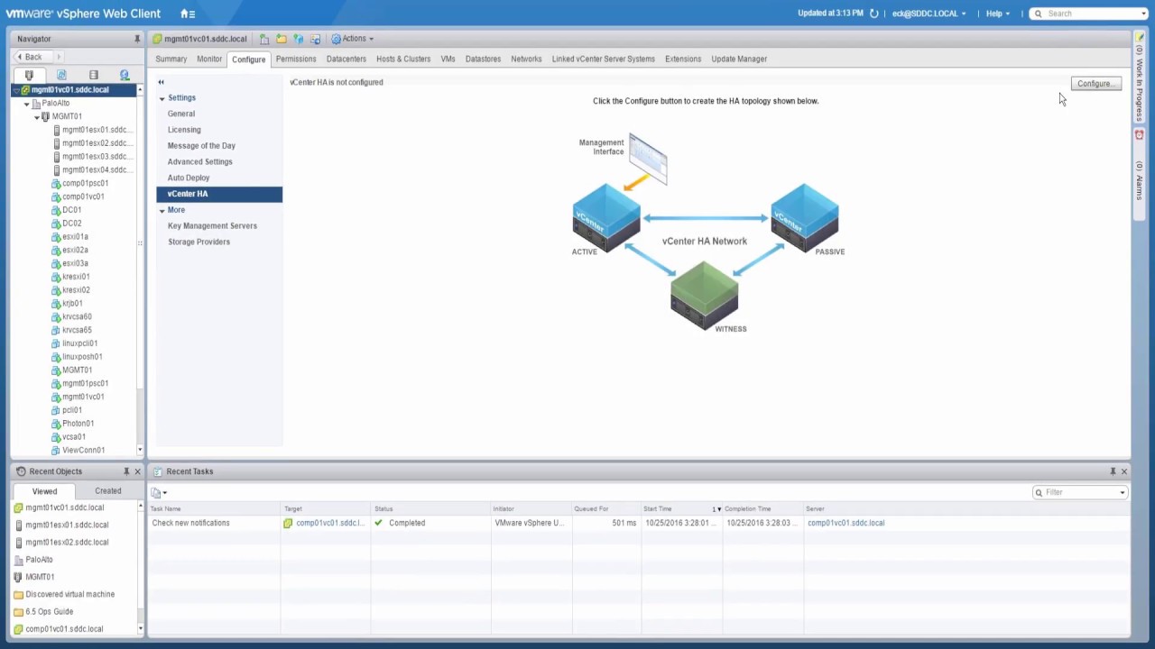1155x649 pixels.
Task: Click the Passive node in HA diagram
Action: tap(805, 219)
